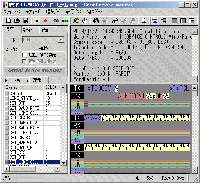Viewport: 200px width, 183px height.
Task: Enable the 起動時に接続 checkbox
Action: pyautogui.click(x=24, y=55)
